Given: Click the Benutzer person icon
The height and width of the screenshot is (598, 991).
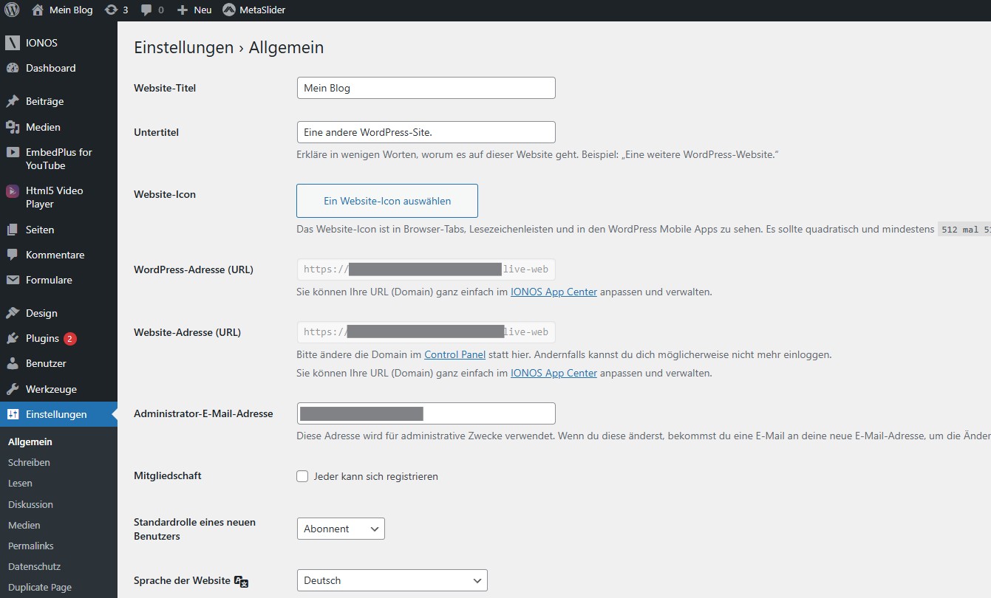Looking at the screenshot, I should coord(13,363).
